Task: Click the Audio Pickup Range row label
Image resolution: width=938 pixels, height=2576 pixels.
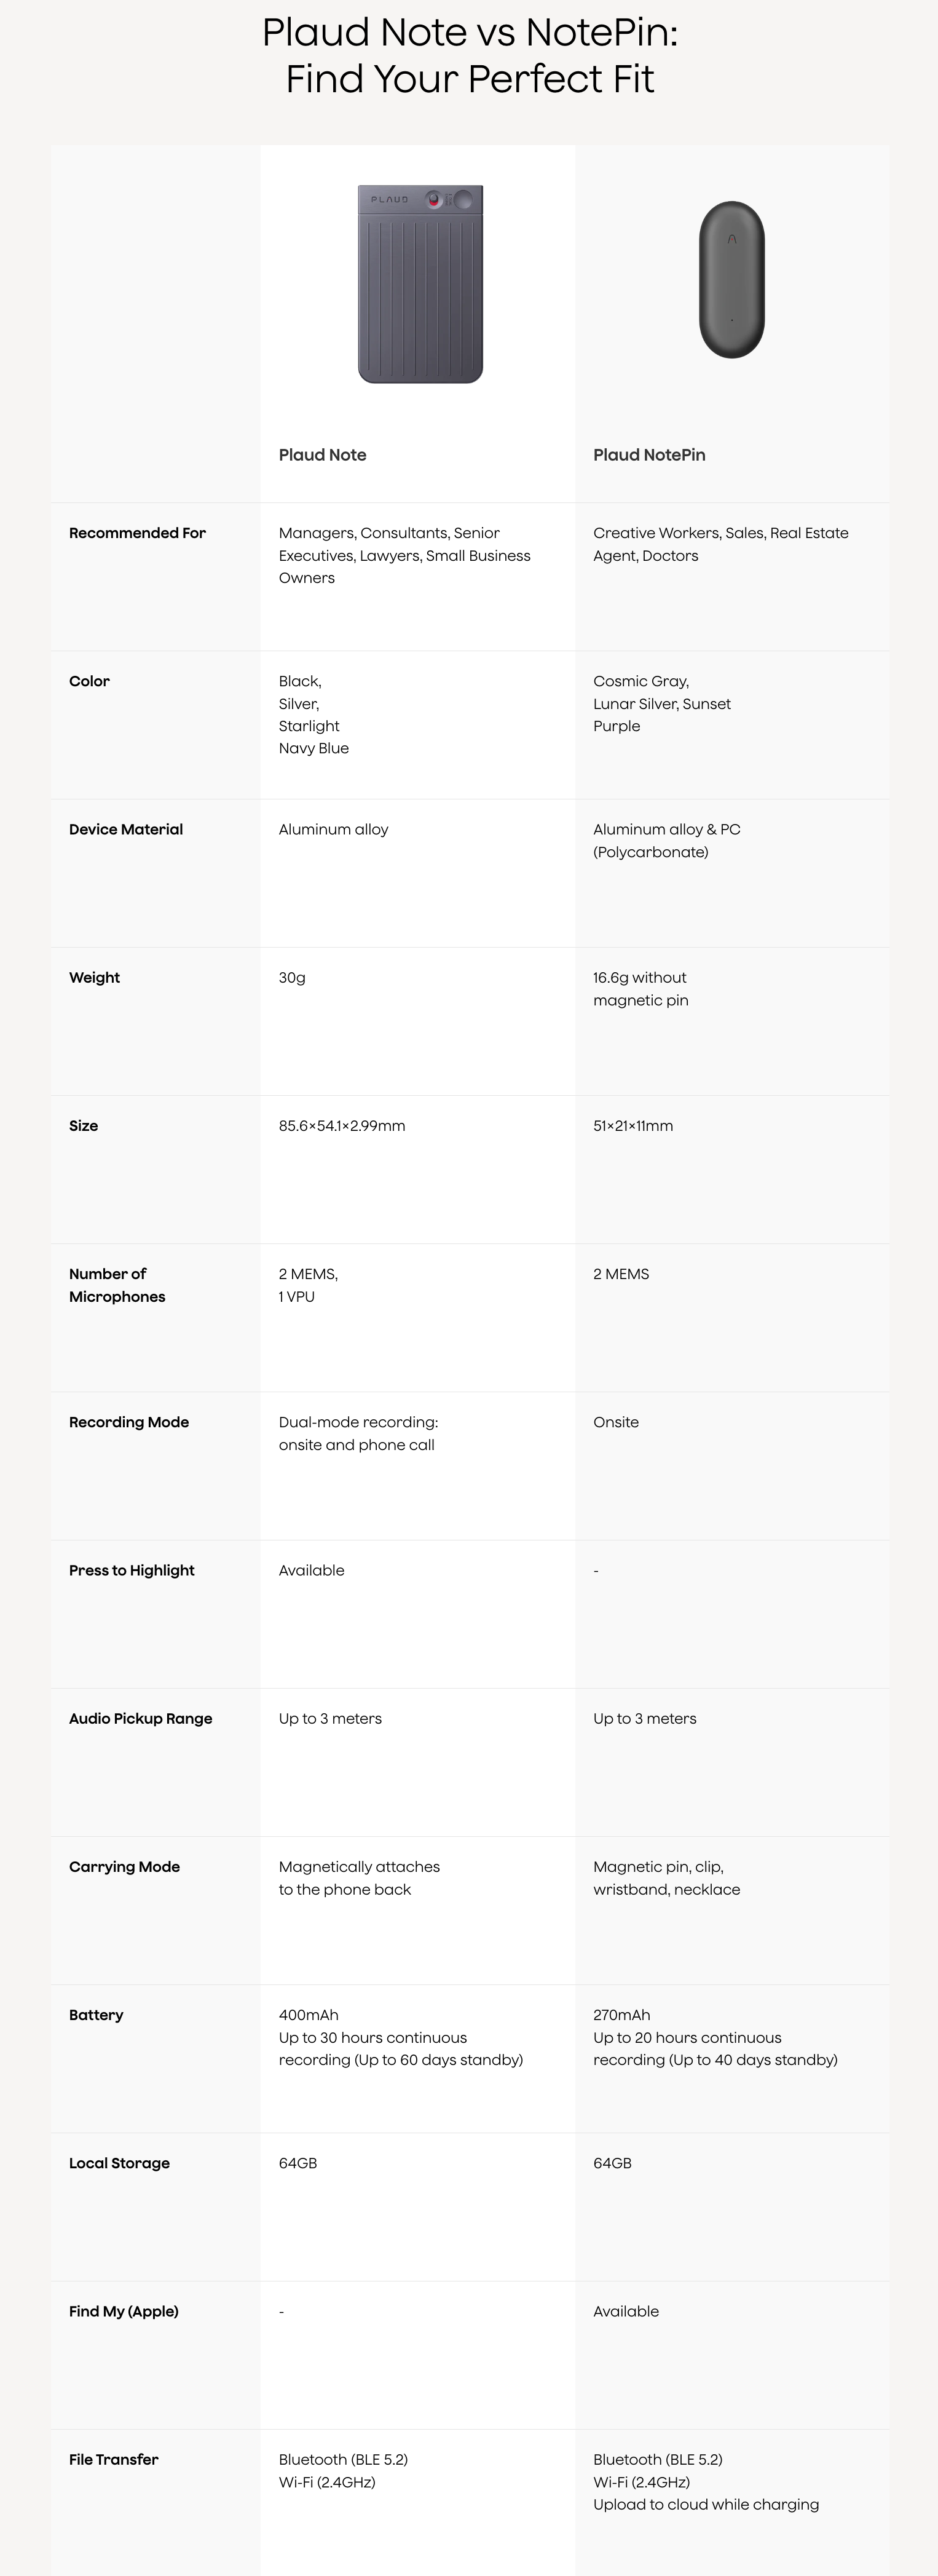Action: point(141,1718)
